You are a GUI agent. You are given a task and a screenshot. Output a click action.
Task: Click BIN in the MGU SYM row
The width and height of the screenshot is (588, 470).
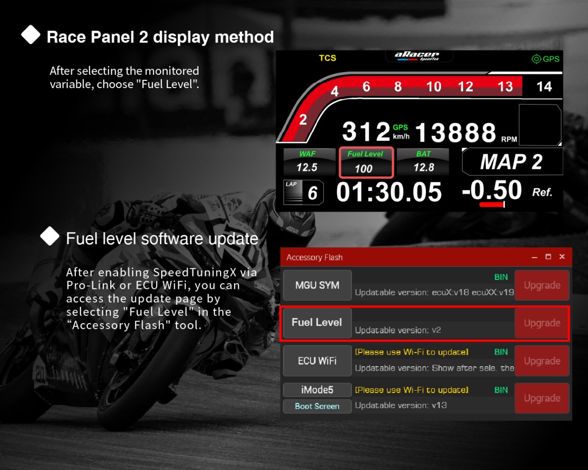click(501, 277)
